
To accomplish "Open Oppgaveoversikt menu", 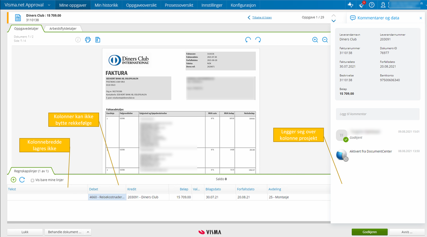I will [x=141, y=5].
